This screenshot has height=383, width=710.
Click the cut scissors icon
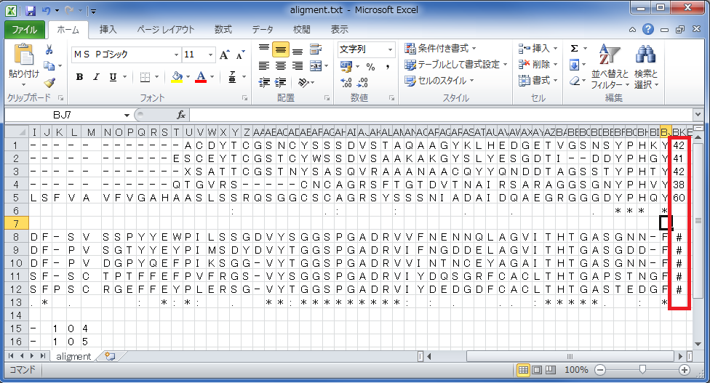49,50
